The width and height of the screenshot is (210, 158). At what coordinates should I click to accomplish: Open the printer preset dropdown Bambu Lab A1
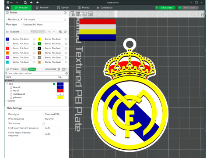pyautogui.click(x=34, y=19)
